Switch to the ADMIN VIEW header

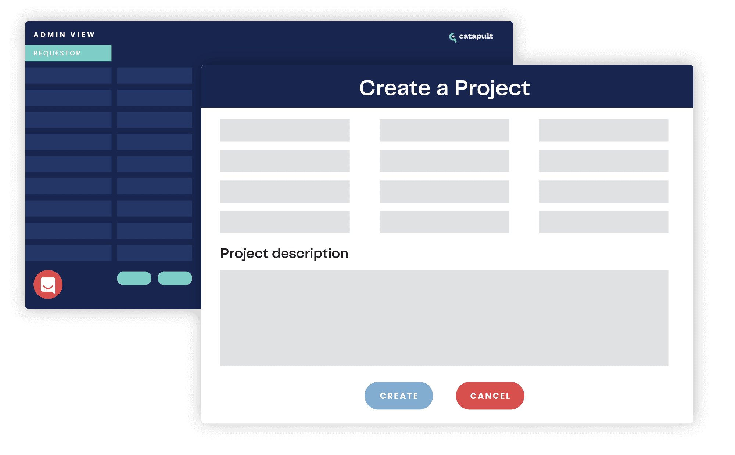[x=64, y=34]
